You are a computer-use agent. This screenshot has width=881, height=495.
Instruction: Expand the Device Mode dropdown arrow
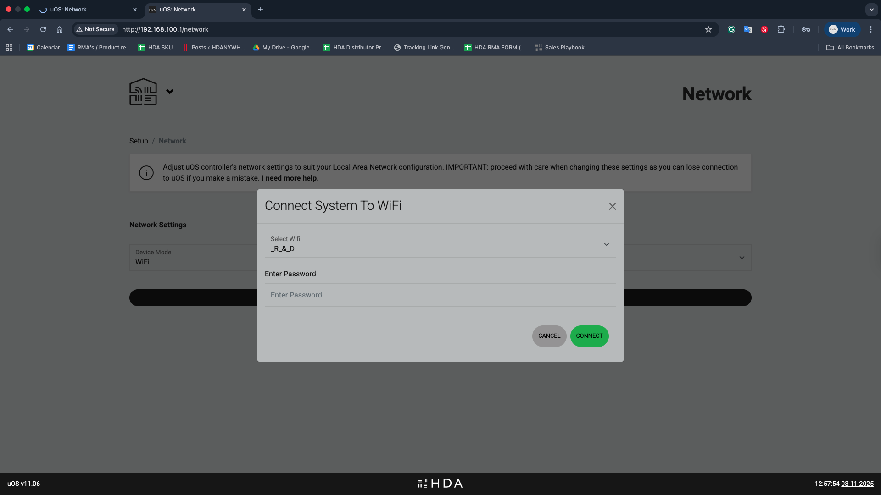[x=742, y=258]
